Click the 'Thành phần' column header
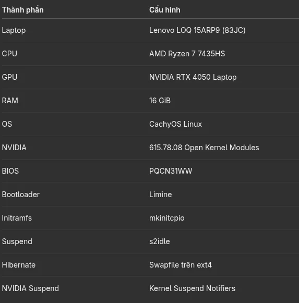Screen dimensions: 299x303 click(x=23, y=10)
